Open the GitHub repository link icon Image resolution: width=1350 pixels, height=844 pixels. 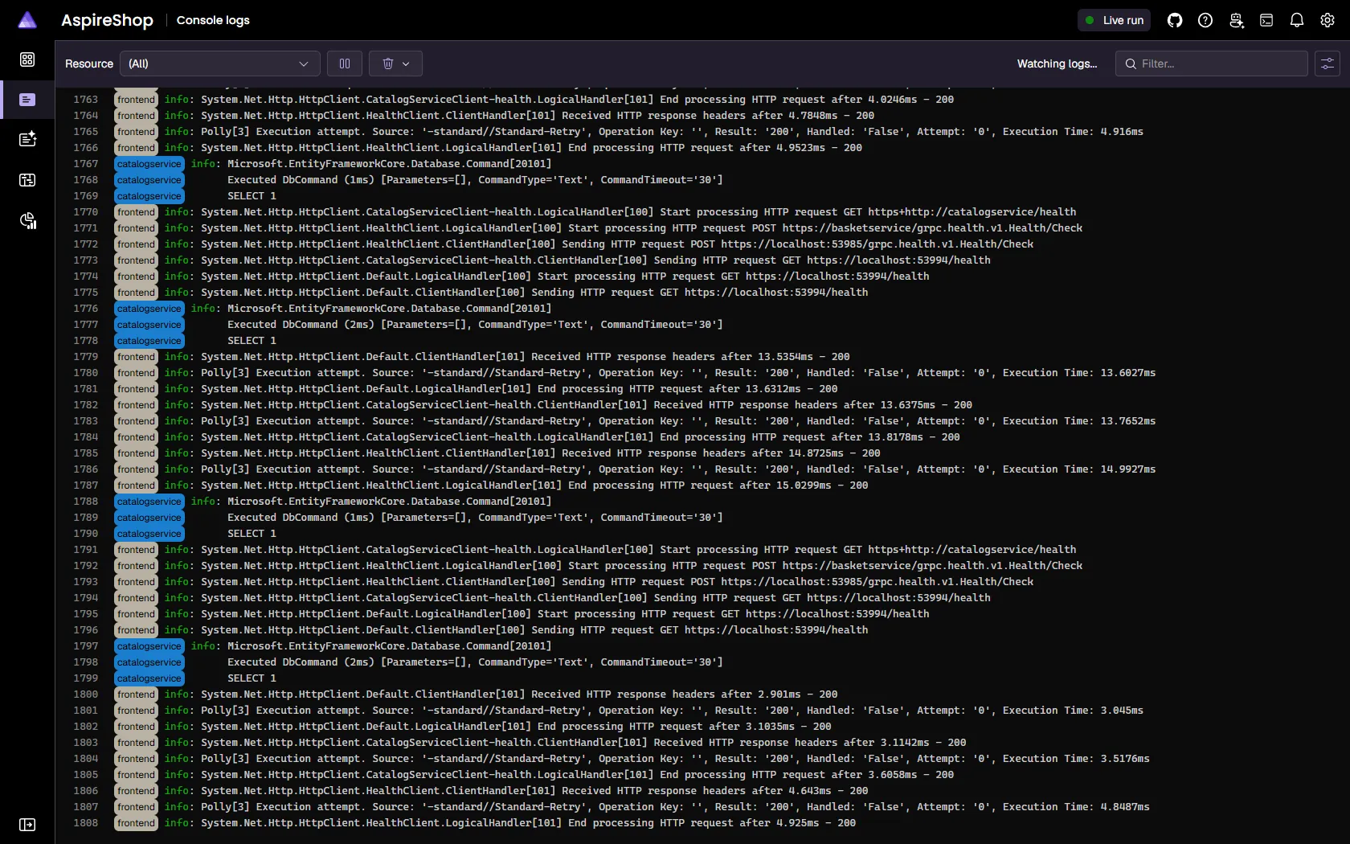click(1175, 20)
